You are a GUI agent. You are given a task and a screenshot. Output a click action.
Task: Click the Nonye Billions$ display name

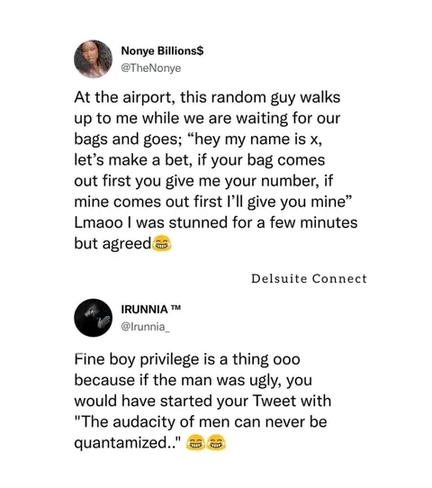click(162, 50)
